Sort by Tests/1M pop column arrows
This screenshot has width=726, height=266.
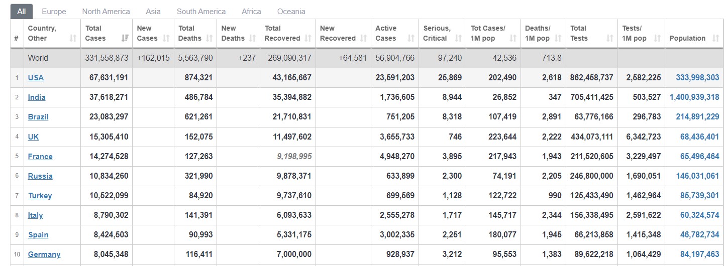[657, 38]
